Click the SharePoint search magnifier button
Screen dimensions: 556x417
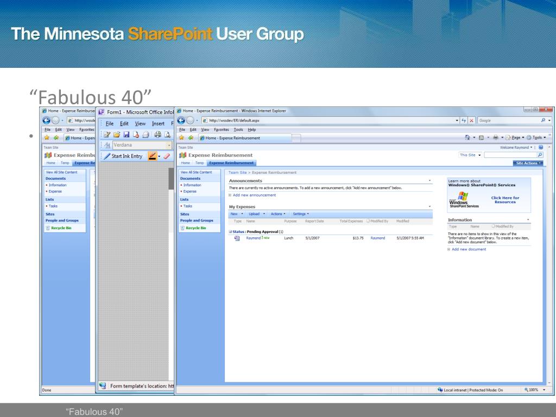[x=540, y=155]
